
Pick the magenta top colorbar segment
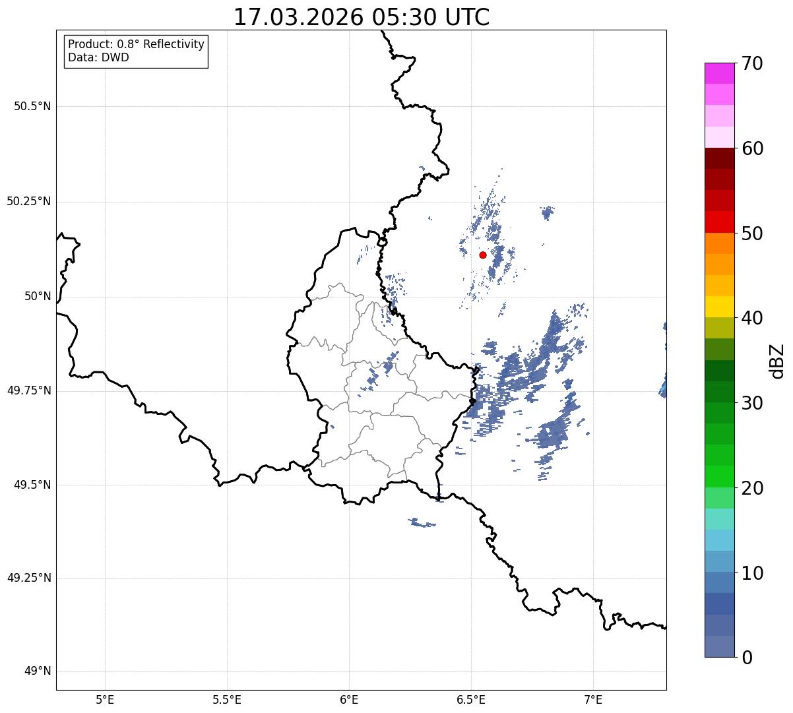point(720,73)
